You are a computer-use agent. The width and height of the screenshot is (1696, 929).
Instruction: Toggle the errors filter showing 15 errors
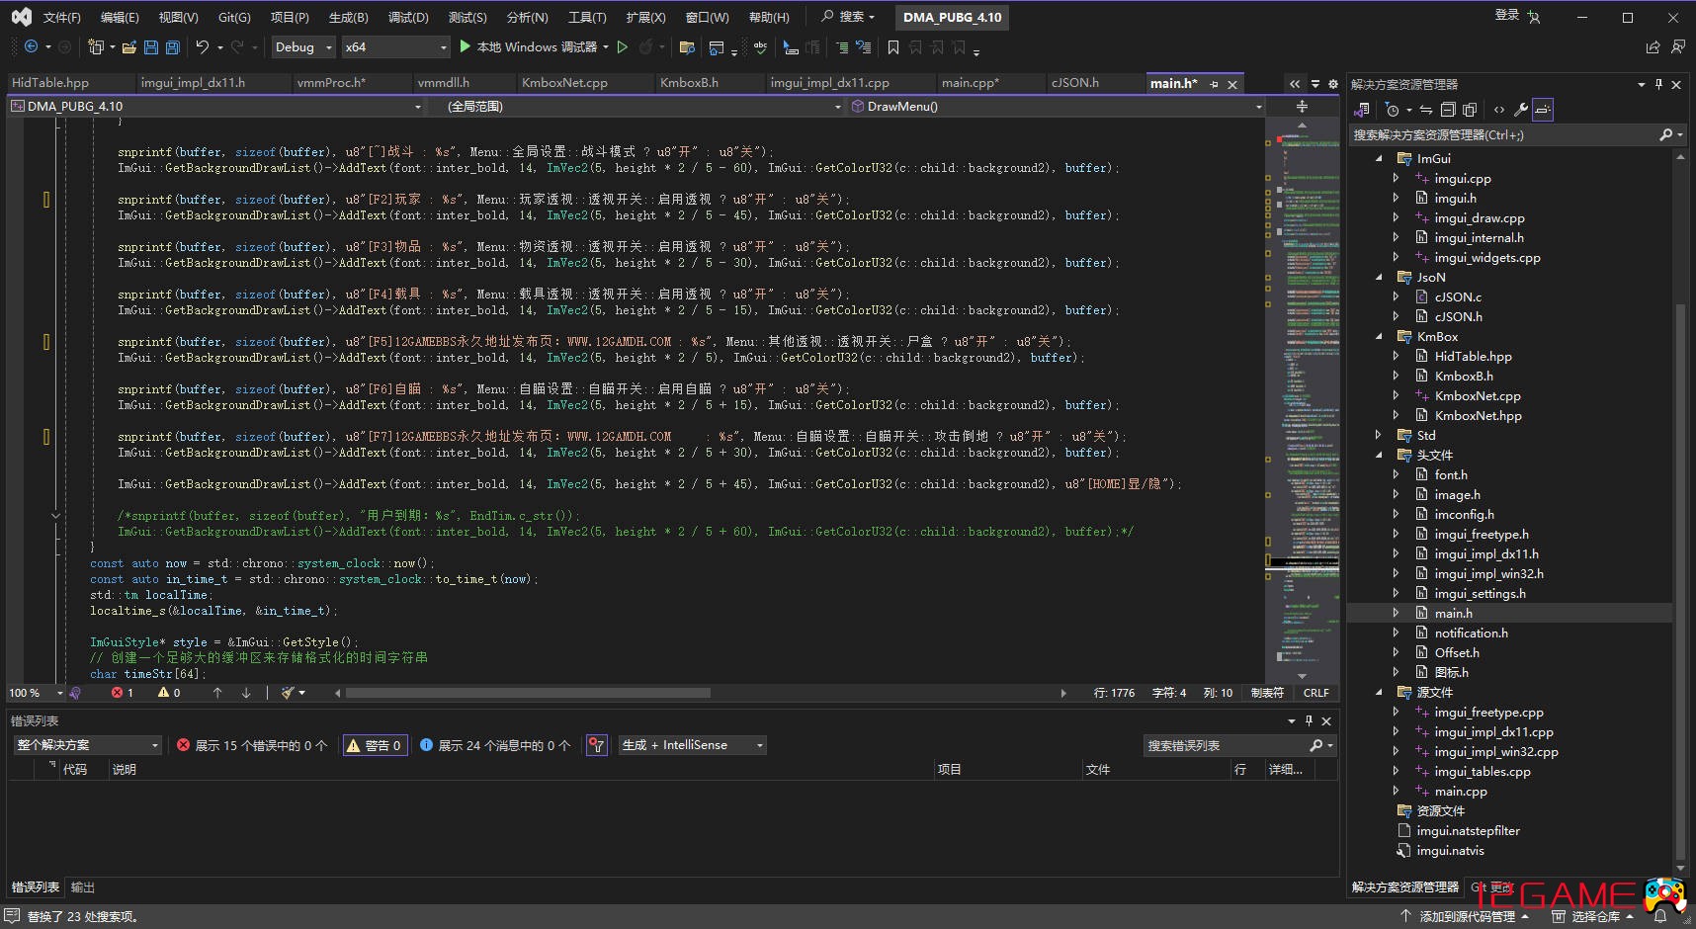click(251, 745)
